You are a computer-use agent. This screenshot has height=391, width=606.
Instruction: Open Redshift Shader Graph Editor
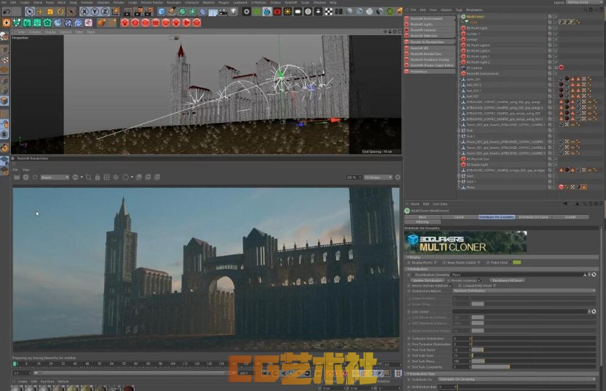tap(430, 66)
